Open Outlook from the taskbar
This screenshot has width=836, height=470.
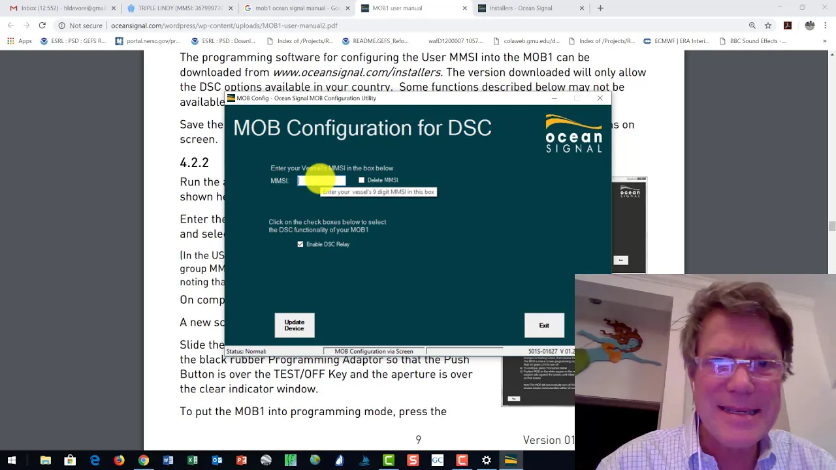[217, 460]
